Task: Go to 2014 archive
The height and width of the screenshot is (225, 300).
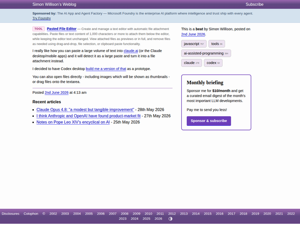Action: [196, 213]
